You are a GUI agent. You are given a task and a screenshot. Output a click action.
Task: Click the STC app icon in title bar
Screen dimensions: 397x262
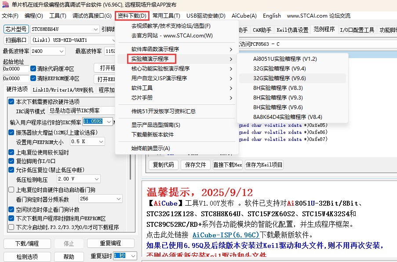coord(5,4)
